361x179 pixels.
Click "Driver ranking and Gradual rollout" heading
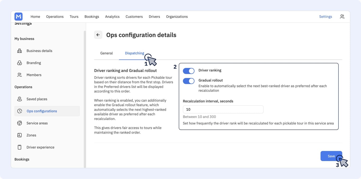click(126, 71)
